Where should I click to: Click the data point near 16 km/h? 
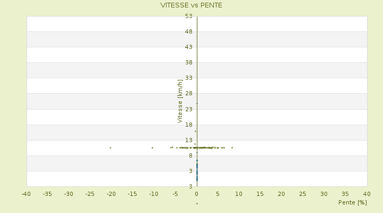coord(195,131)
